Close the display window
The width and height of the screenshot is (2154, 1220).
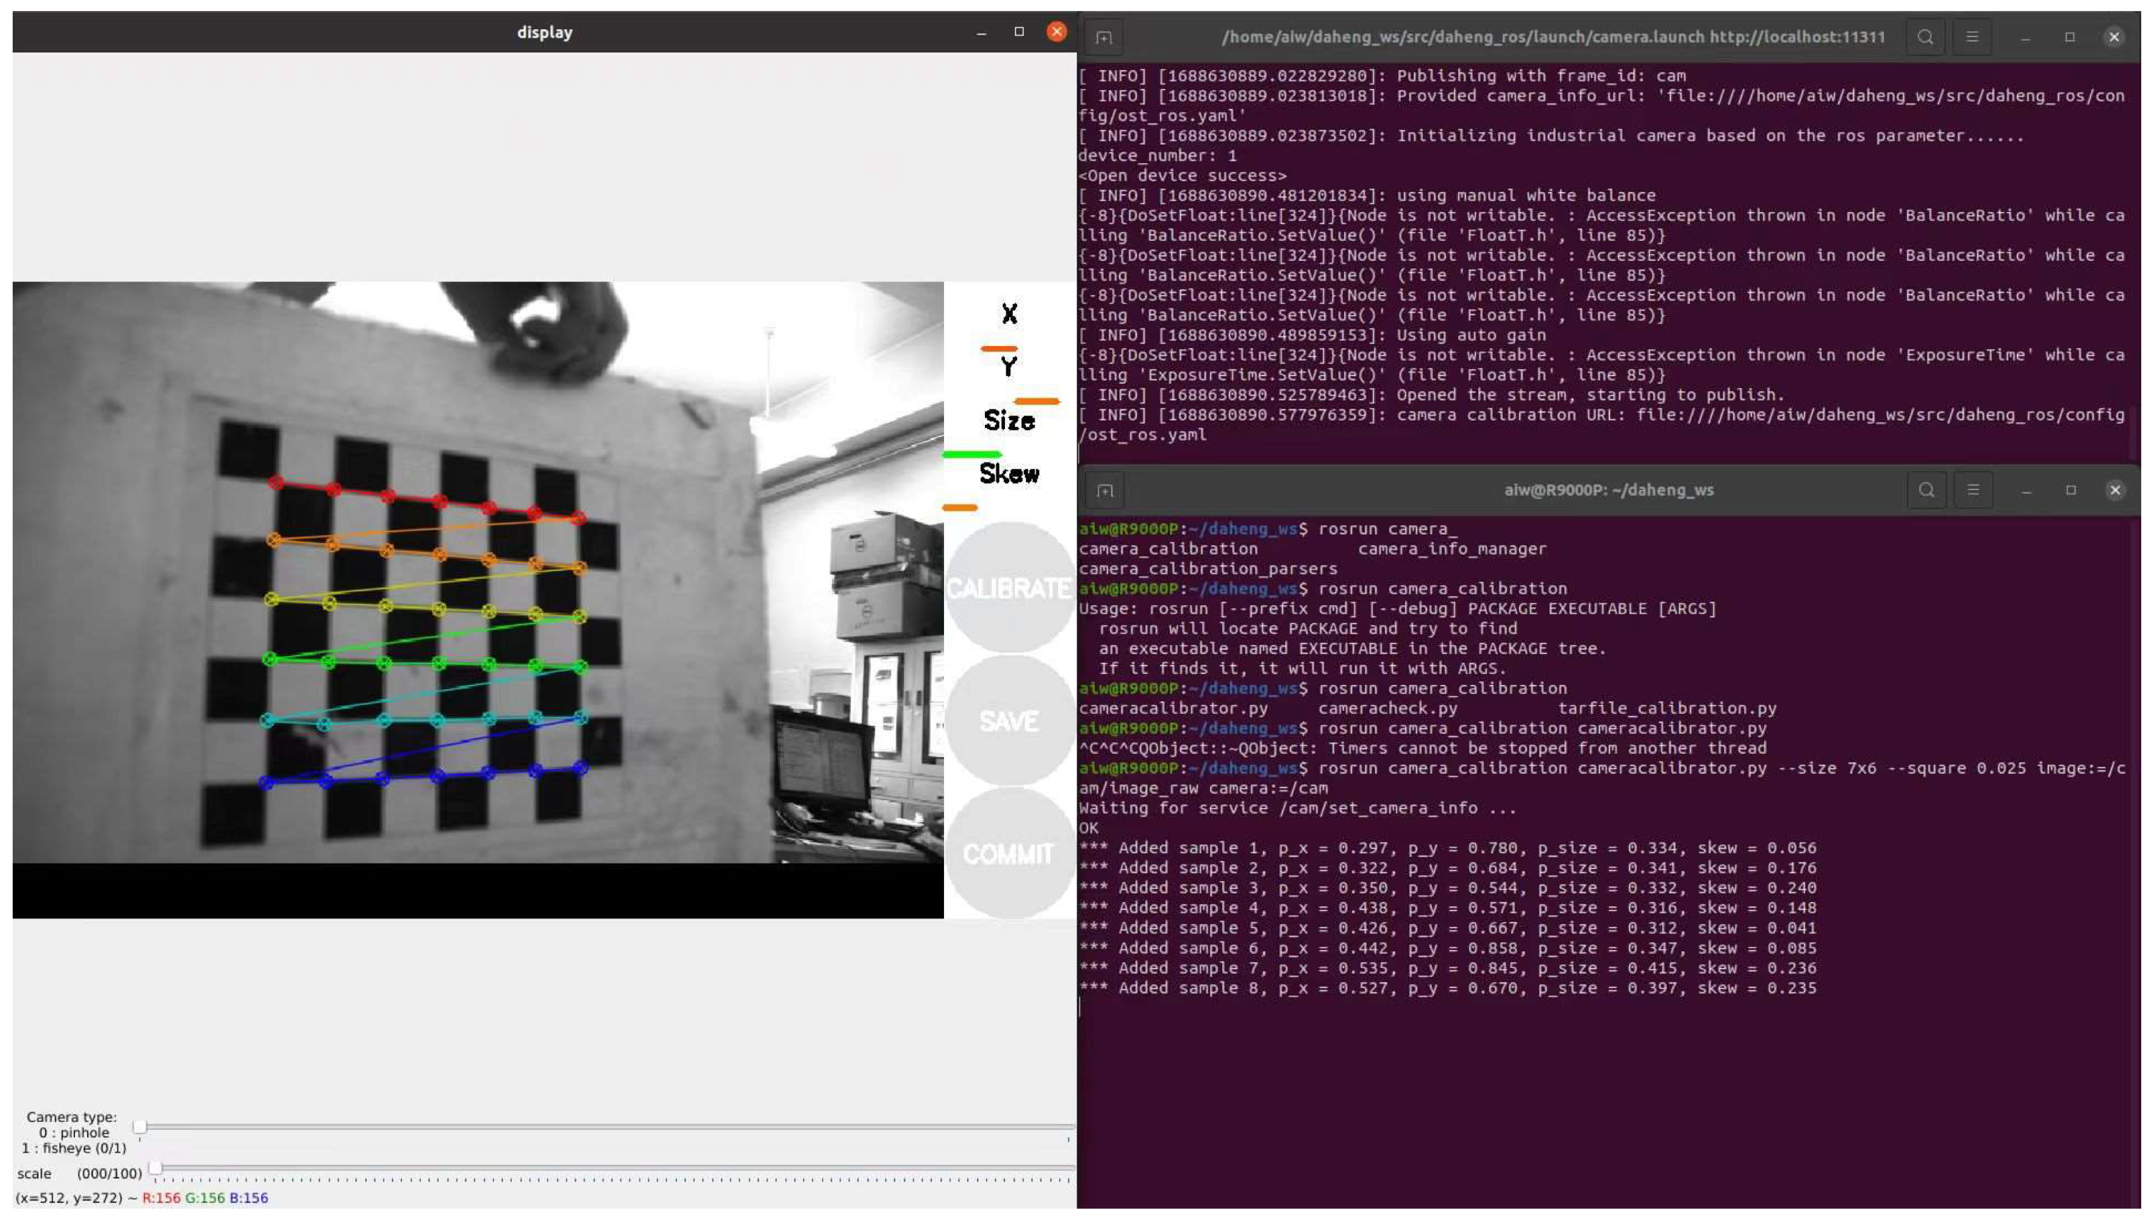coord(1056,32)
